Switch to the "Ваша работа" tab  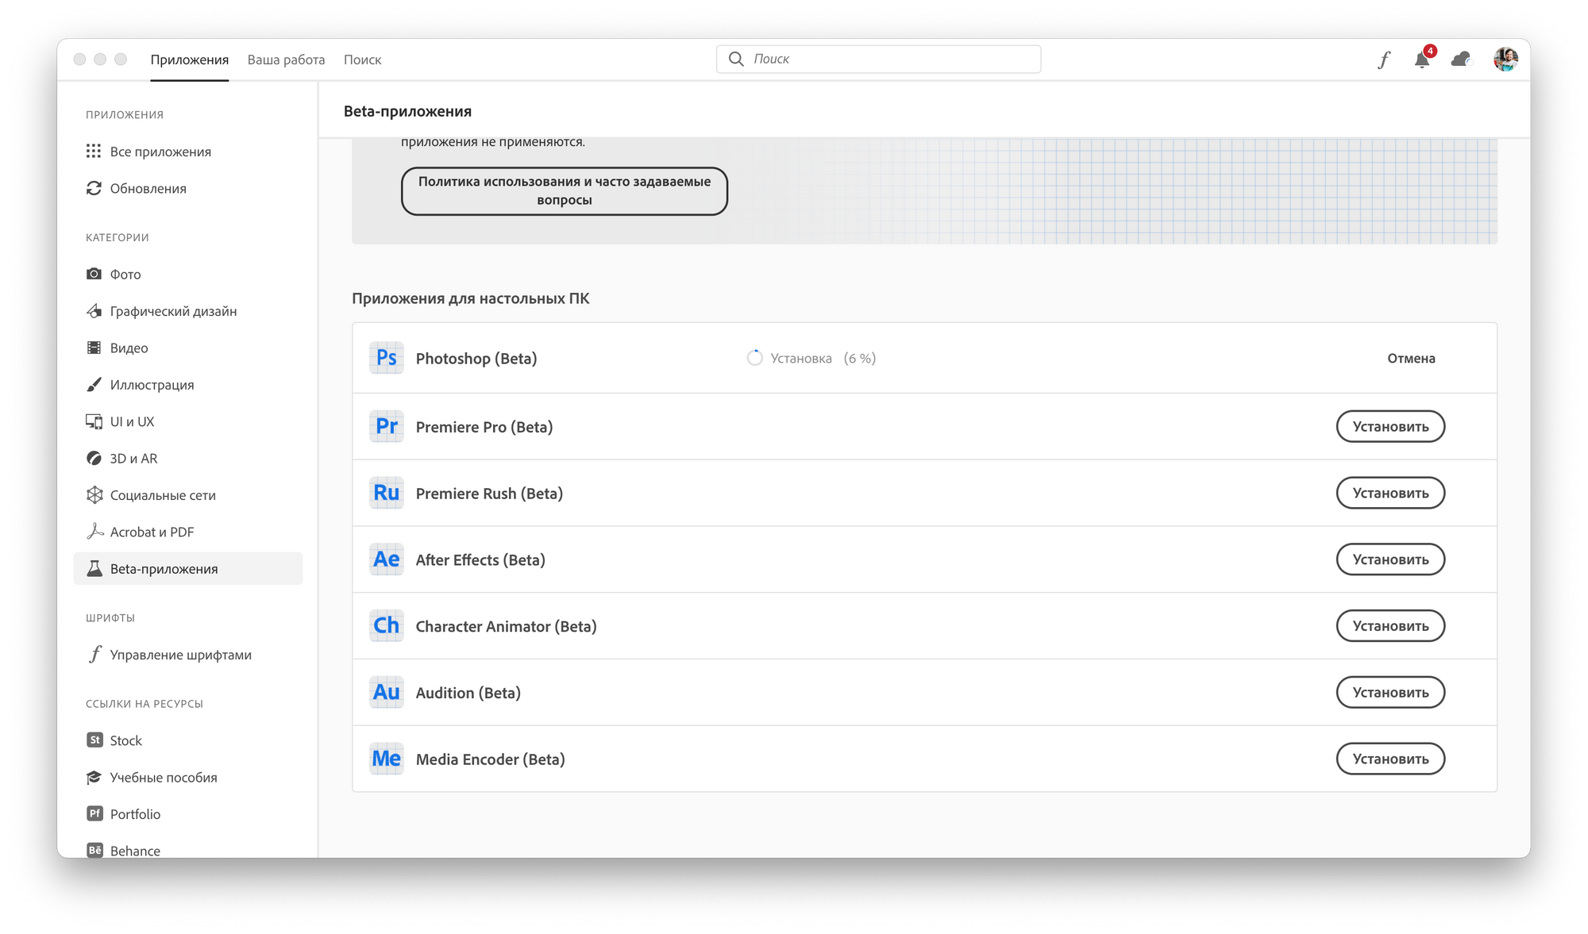click(x=287, y=60)
